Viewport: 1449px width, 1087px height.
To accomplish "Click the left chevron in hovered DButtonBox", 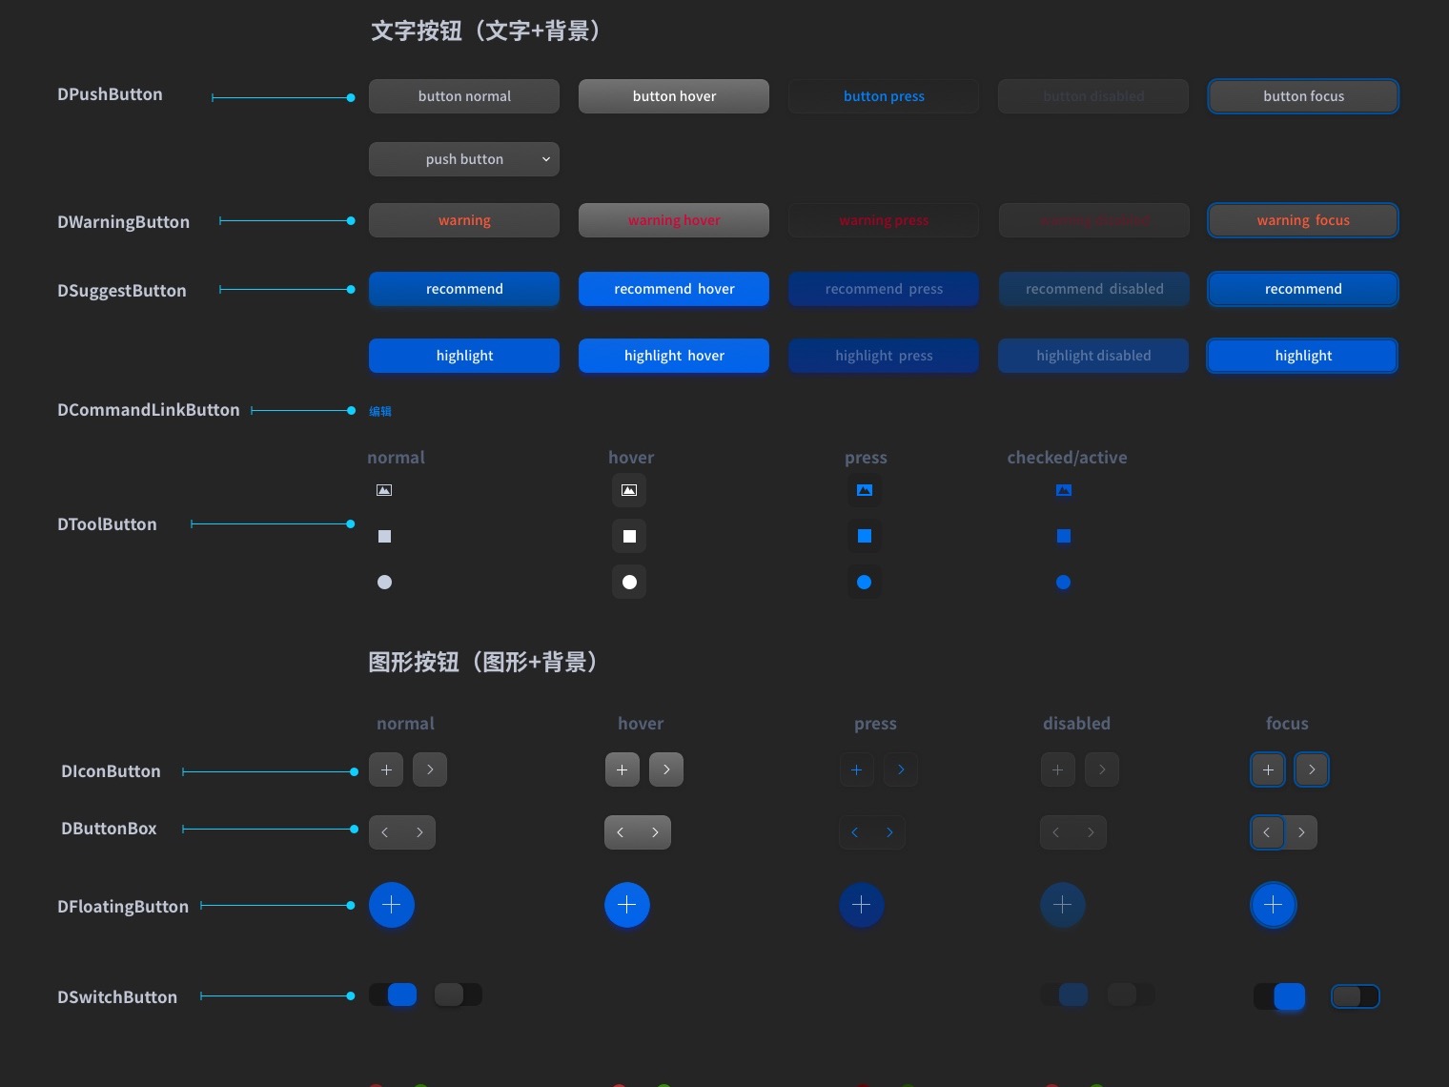I will (621, 831).
